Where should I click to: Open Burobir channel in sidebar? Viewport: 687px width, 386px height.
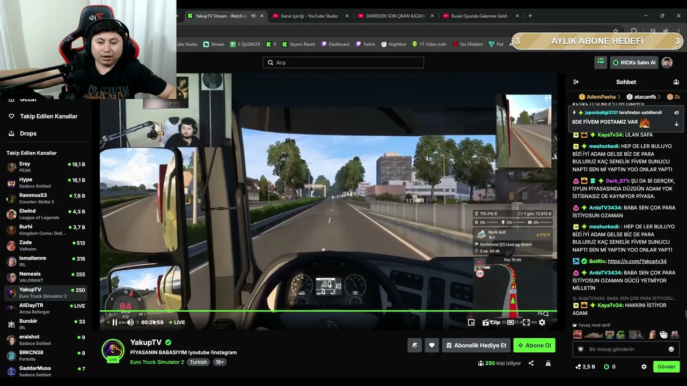coord(46,324)
